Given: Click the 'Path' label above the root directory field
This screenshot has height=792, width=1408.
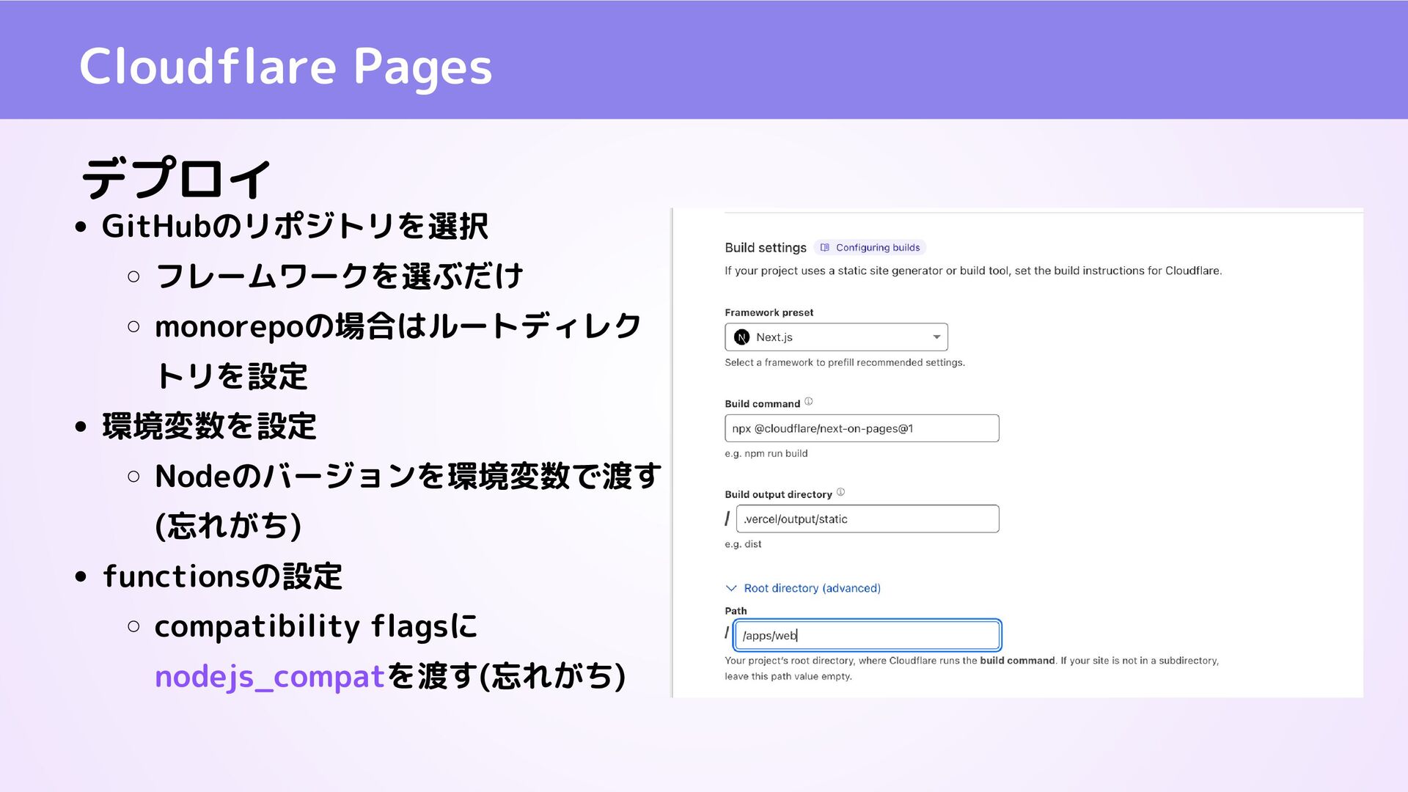Looking at the screenshot, I should [x=736, y=611].
